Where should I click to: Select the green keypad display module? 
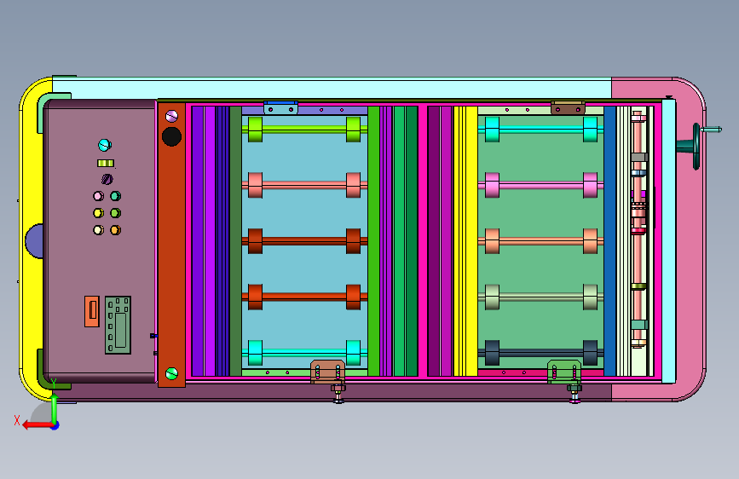(x=118, y=326)
